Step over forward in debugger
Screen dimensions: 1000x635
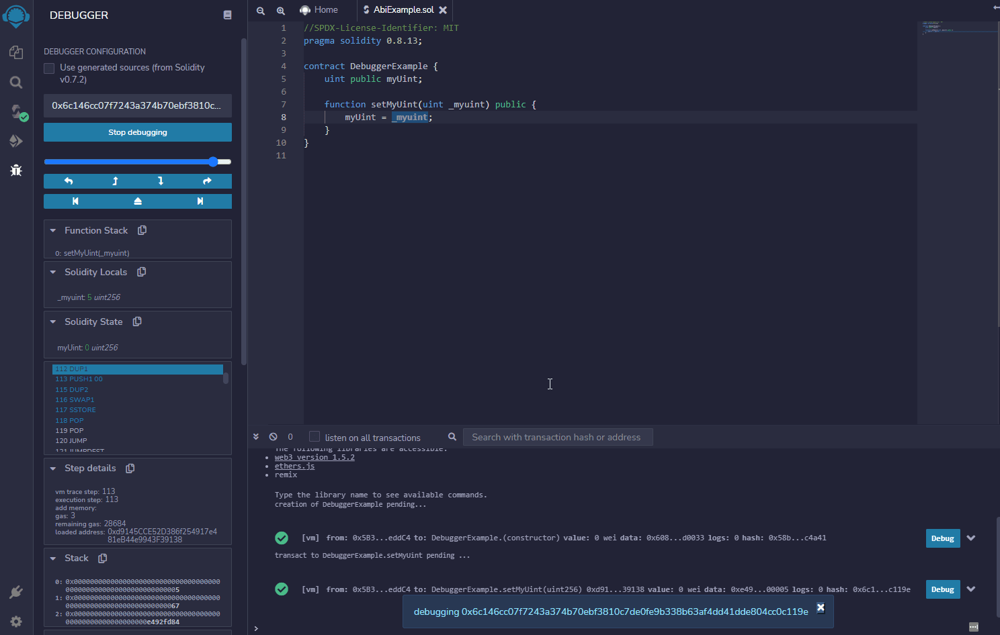[207, 181]
